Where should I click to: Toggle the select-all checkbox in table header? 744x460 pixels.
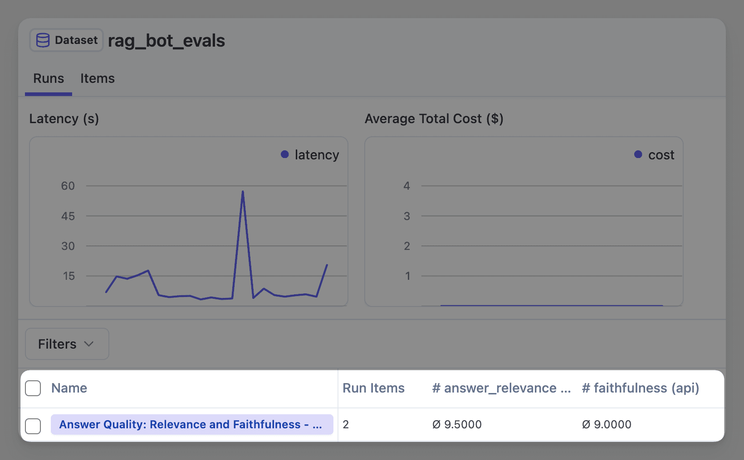33,388
